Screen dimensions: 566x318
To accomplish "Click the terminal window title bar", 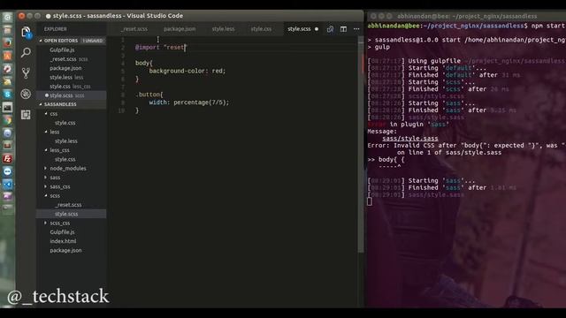I will (466, 16).
